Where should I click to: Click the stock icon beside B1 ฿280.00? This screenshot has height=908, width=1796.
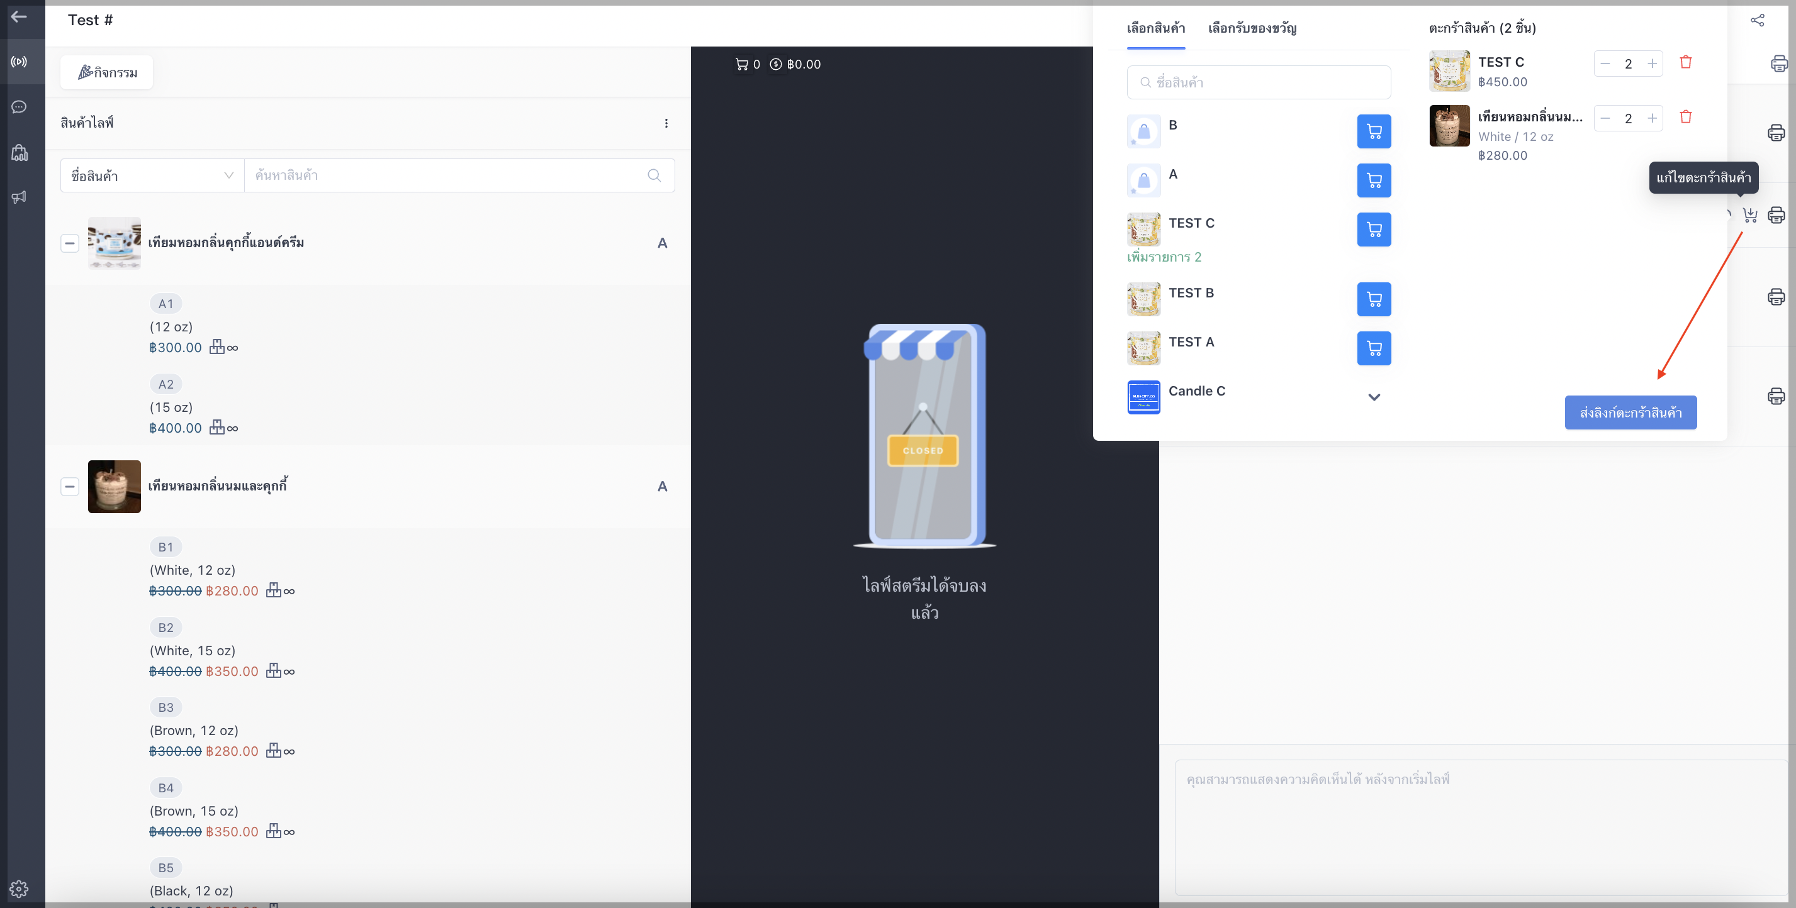pos(273,590)
